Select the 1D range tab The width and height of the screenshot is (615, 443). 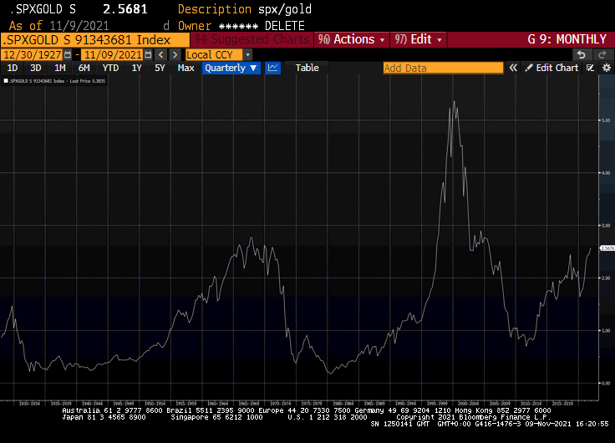pyautogui.click(x=13, y=68)
